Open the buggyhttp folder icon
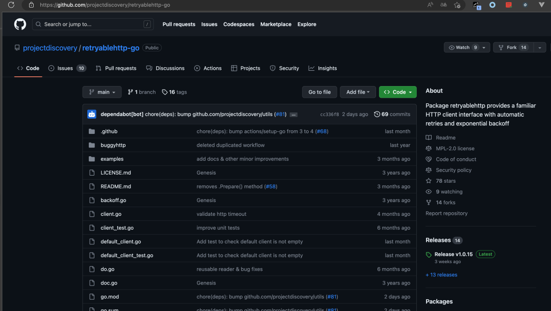Viewport: 551px width, 311px height. [x=92, y=145]
